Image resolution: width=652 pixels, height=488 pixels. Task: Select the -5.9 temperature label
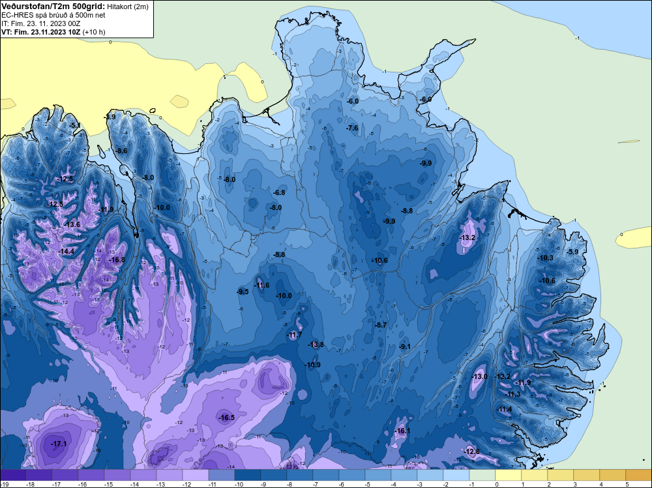(572, 252)
